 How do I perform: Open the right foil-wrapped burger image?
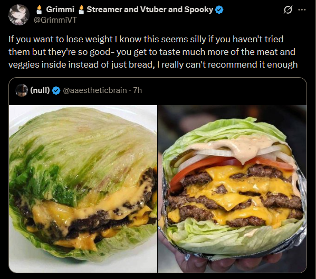232,189
